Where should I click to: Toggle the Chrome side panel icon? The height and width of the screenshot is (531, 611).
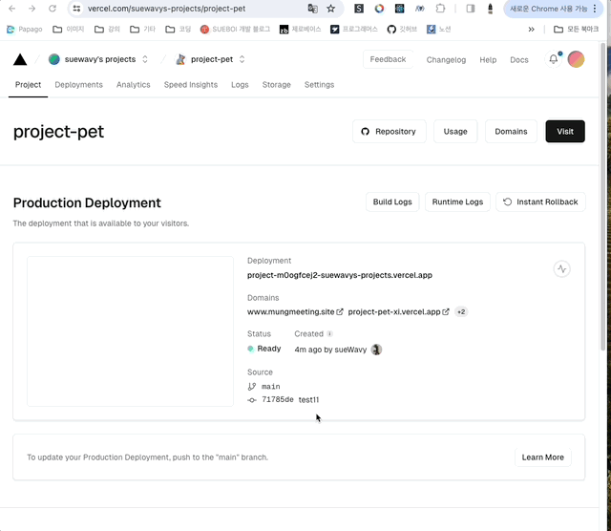tap(471, 9)
